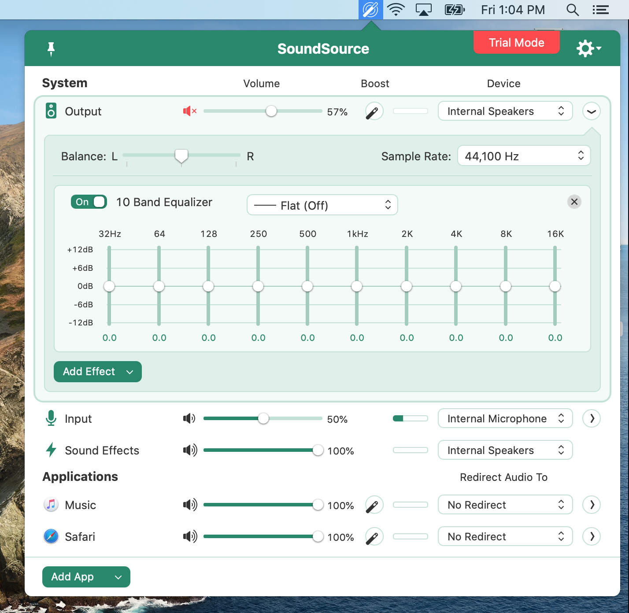The image size is (629, 613).
Task: Click the 250 Hz equalizer band knob
Action: (258, 286)
